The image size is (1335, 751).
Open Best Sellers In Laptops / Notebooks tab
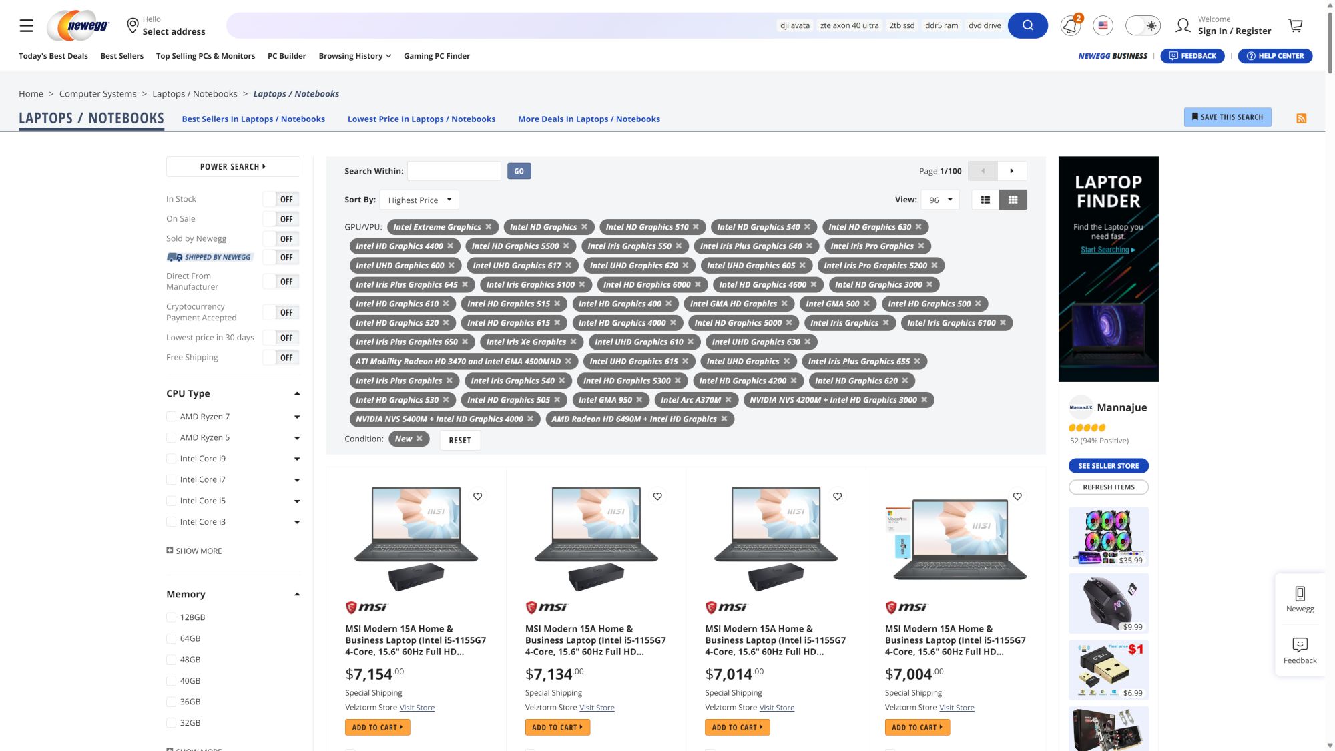tap(253, 119)
